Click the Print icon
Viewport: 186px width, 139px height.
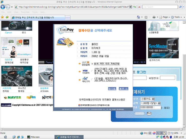pyautogui.click(x=154, y=17)
